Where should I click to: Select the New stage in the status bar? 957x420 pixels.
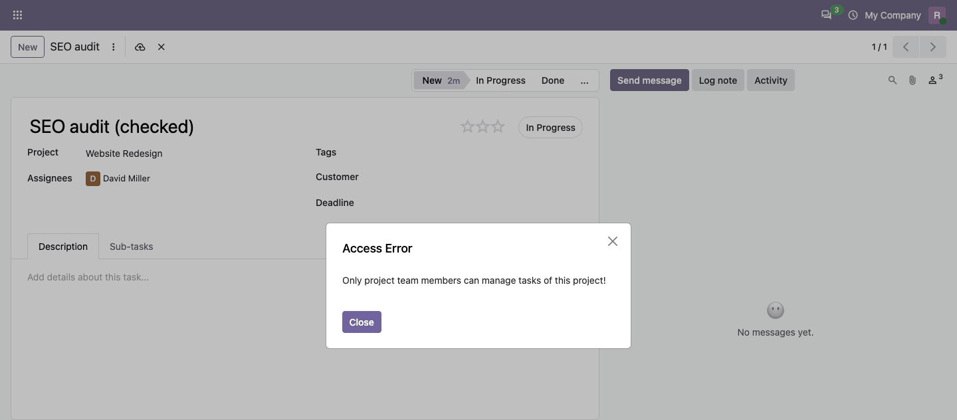tap(440, 80)
